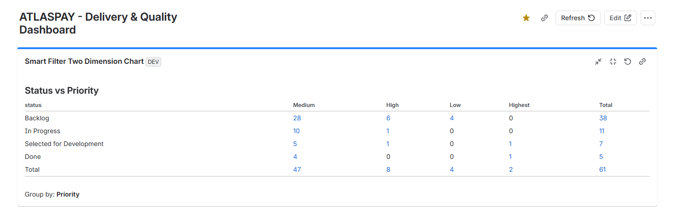
Task: Open grand total count 61
Action: 602,169
